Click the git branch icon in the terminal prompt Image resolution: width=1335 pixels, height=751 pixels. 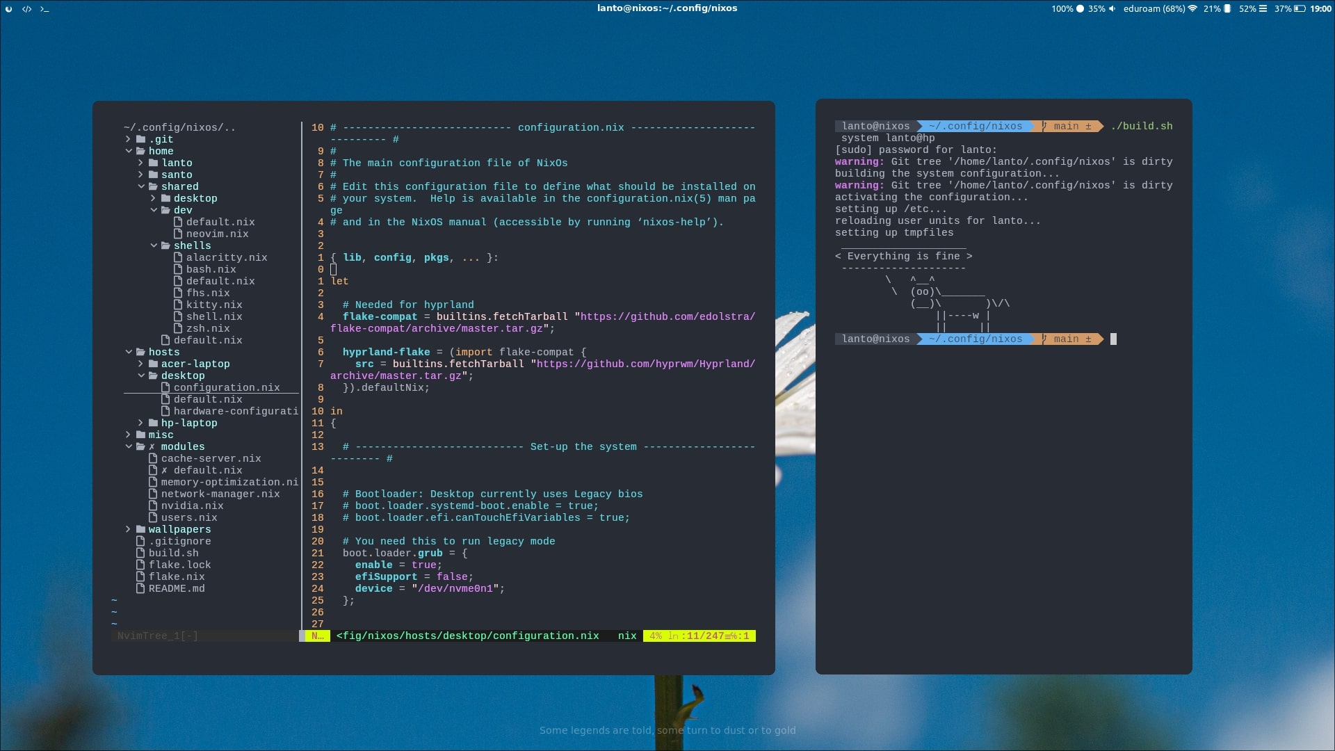click(x=1044, y=126)
